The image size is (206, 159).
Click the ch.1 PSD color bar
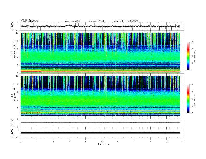point(188,56)
